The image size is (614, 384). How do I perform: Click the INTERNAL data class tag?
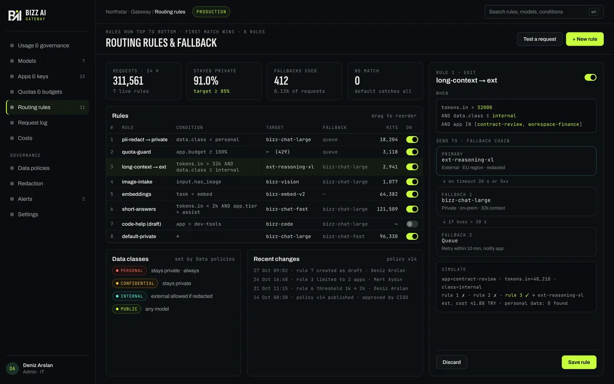[x=129, y=296]
